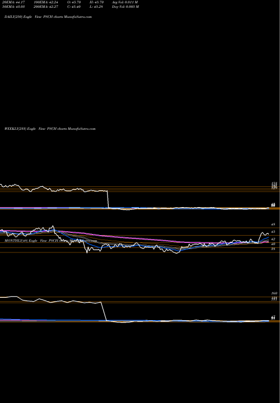Click the 45 price axis label
The width and height of the screenshot is (280, 403).
coord(273,232)
